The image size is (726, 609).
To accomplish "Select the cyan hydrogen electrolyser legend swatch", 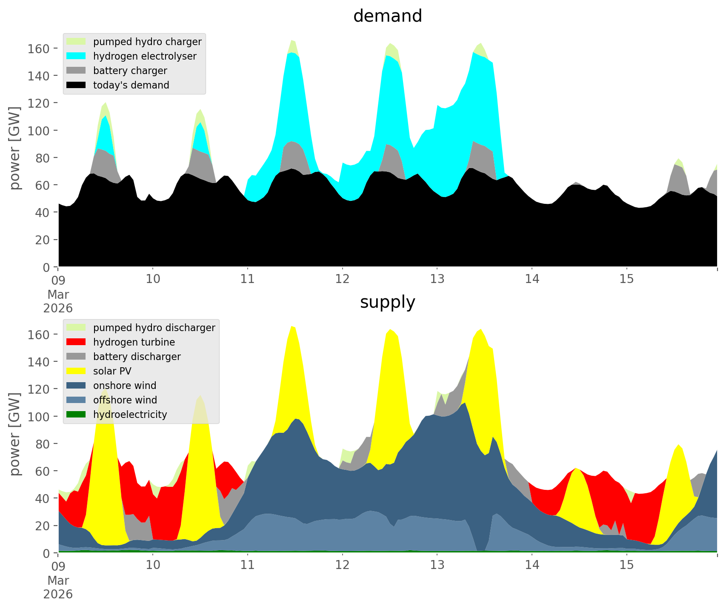I will [76, 56].
